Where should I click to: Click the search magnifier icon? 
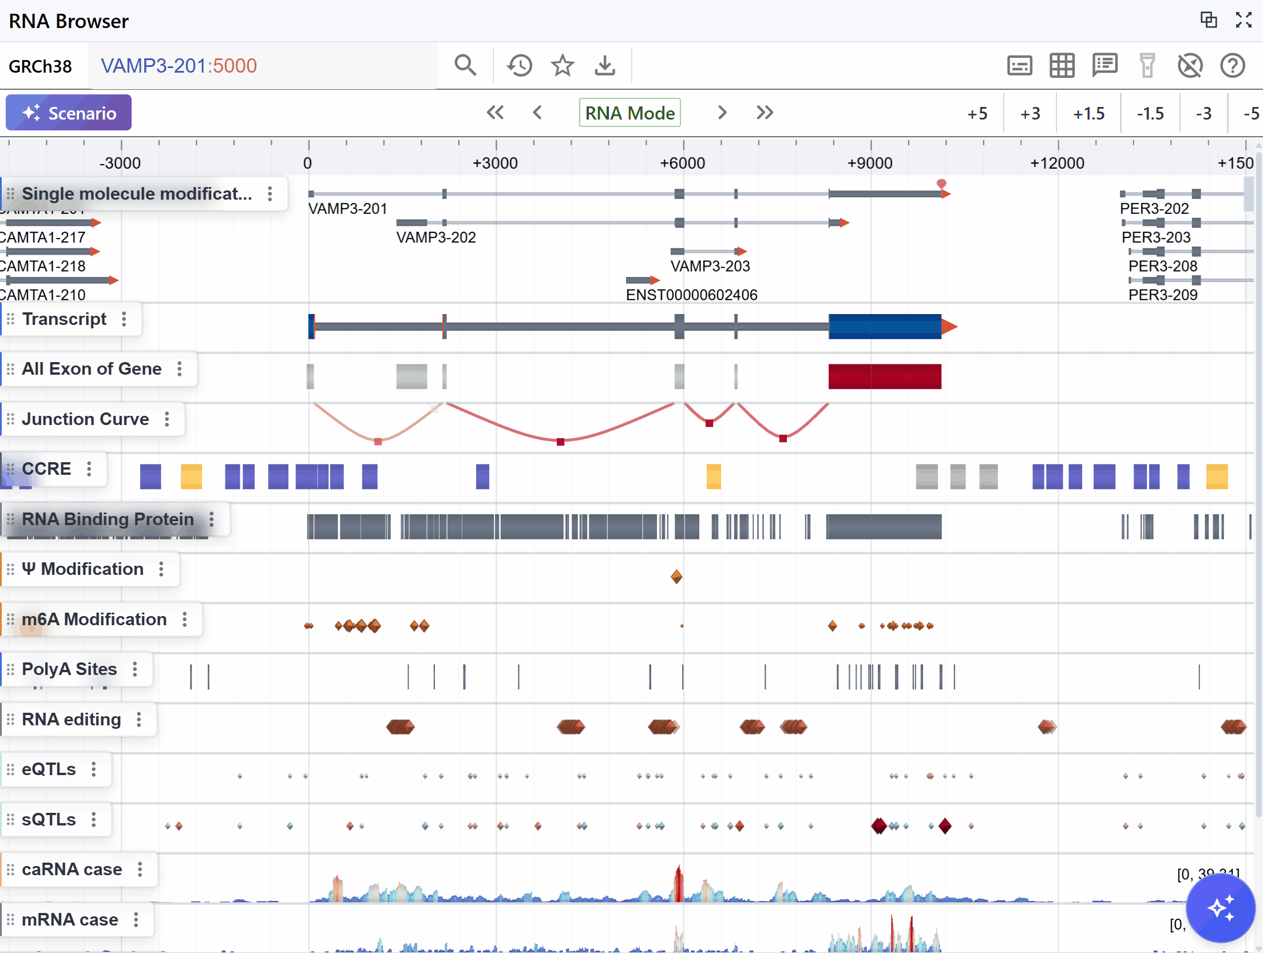coord(465,65)
